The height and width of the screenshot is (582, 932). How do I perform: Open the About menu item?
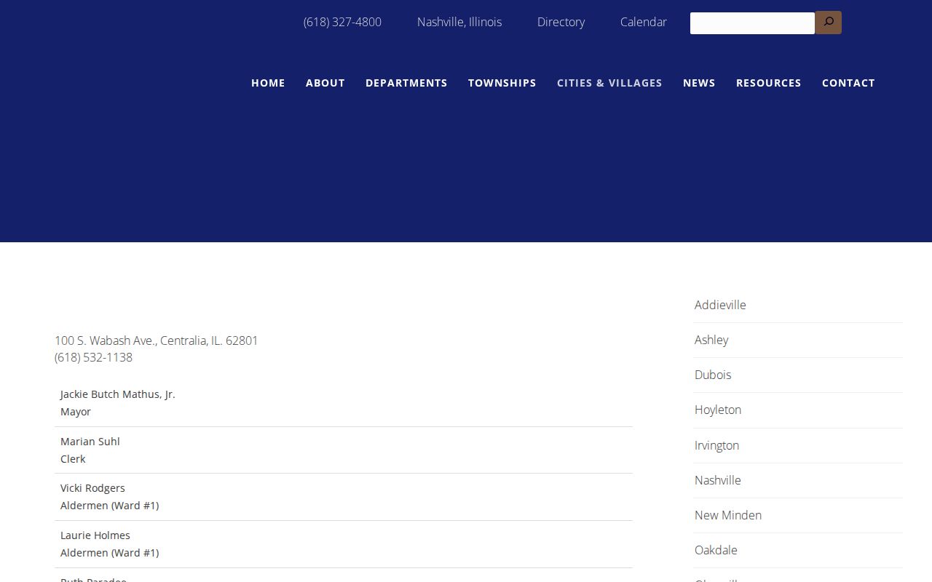point(325,83)
